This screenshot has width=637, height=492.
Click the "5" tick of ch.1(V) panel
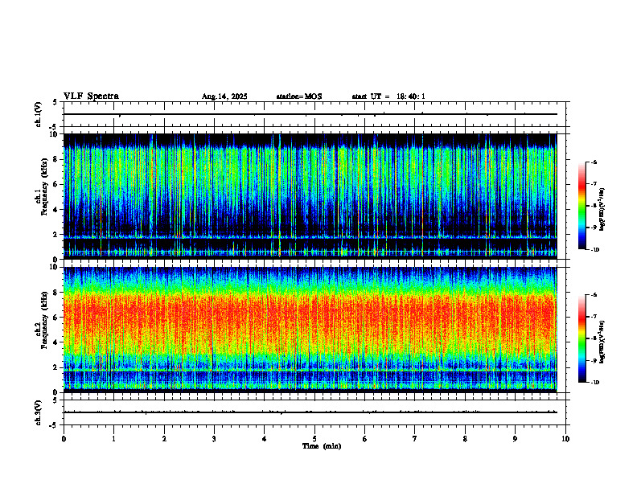point(55,102)
